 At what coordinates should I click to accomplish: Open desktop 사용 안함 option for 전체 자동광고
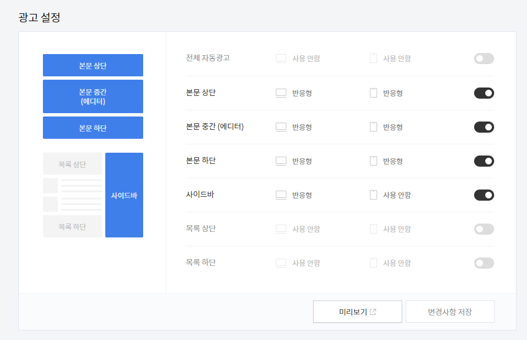(306, 59)
